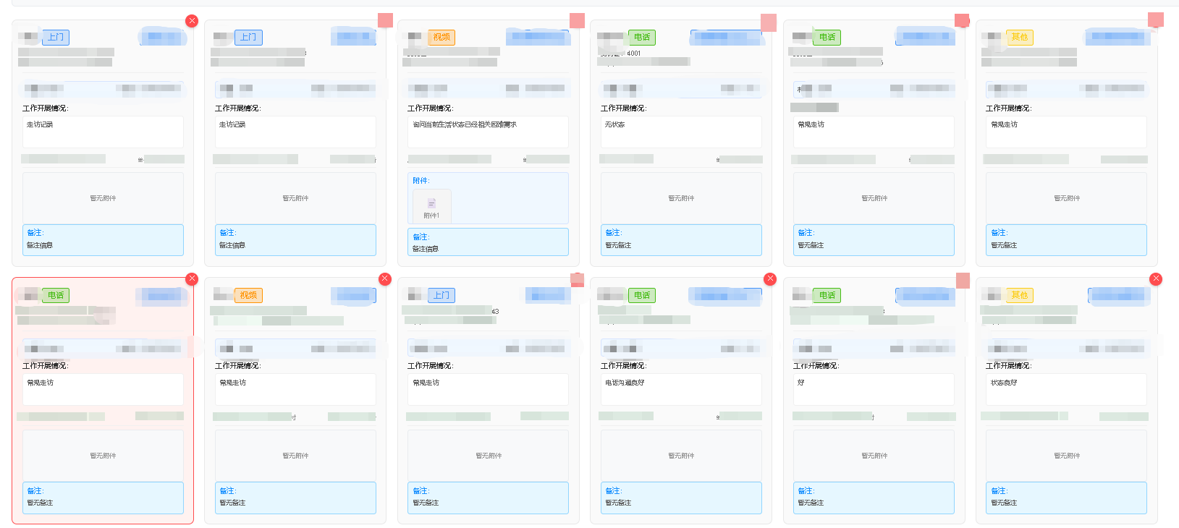The height and width of the screenshot is (528, 1179).
Task: Click the 电话 tag on the 无状态 card
Action: point(642,38)
